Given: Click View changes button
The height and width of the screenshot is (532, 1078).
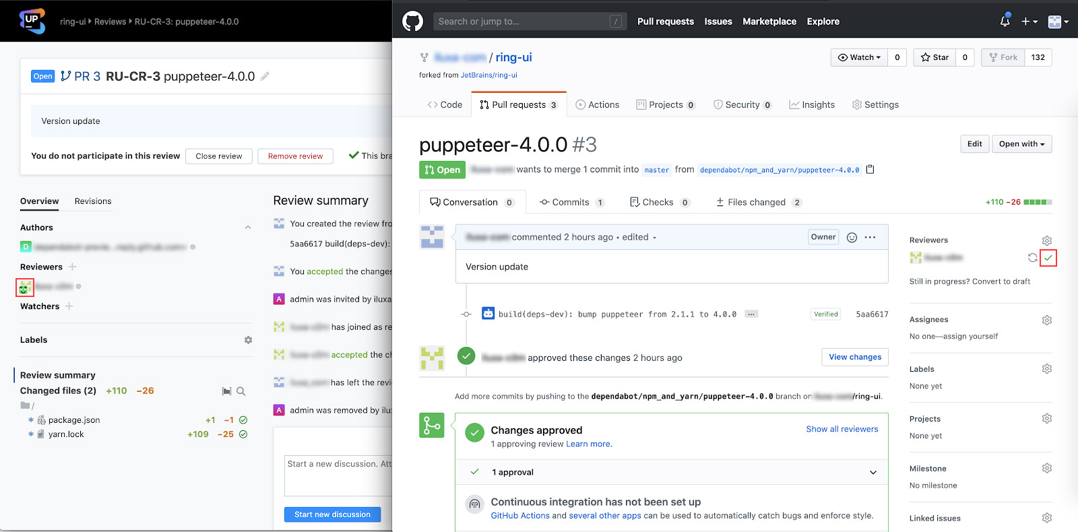Looking at the screenshot, I should pyautogui.click(x=855, y=357).
